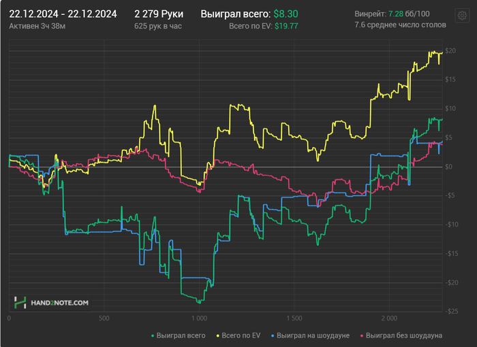Click the 1 000 x-axis label
The width and height of the screenshot is (477, 347).
(x=199, y=318)
